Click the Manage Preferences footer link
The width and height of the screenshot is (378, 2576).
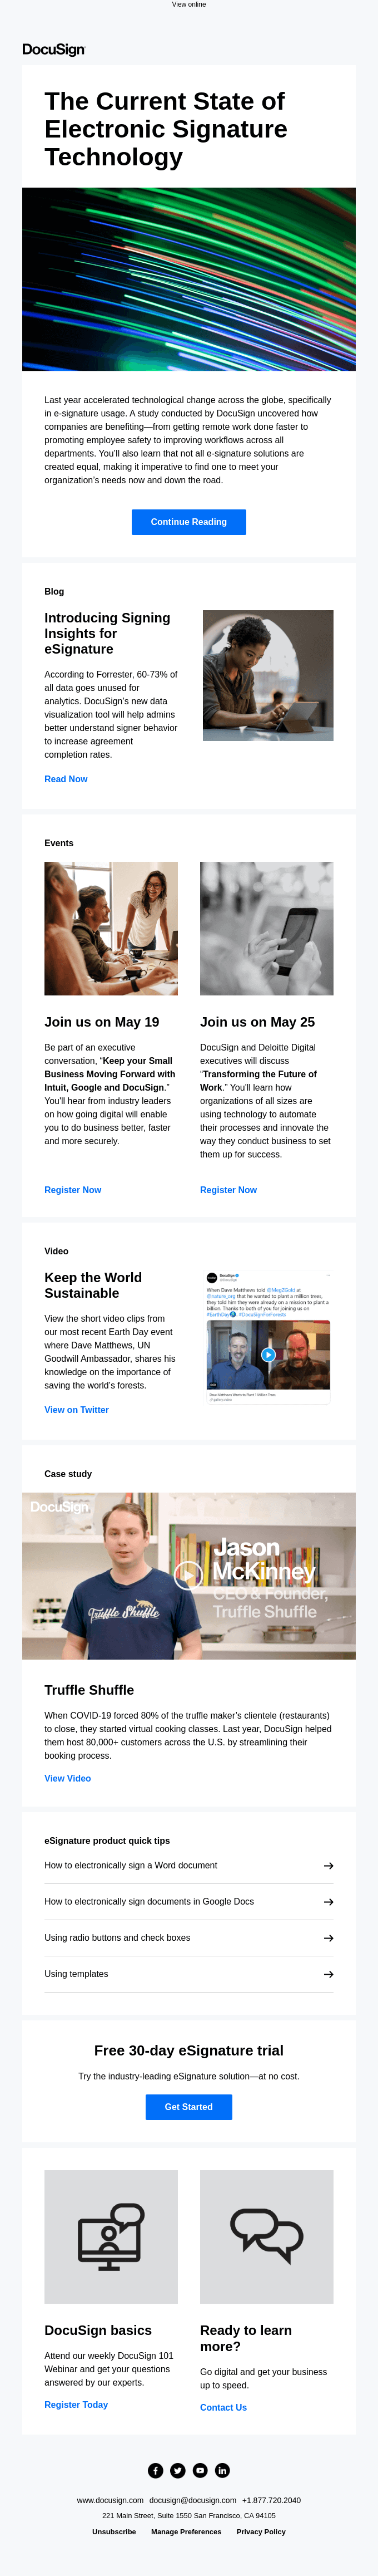[x=187, y=2532]
